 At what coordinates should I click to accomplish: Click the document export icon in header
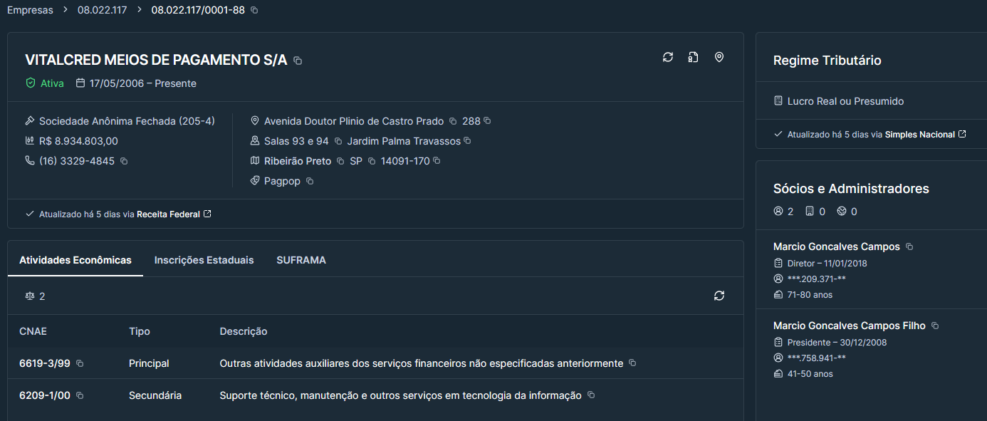click(x=693, y=57)
